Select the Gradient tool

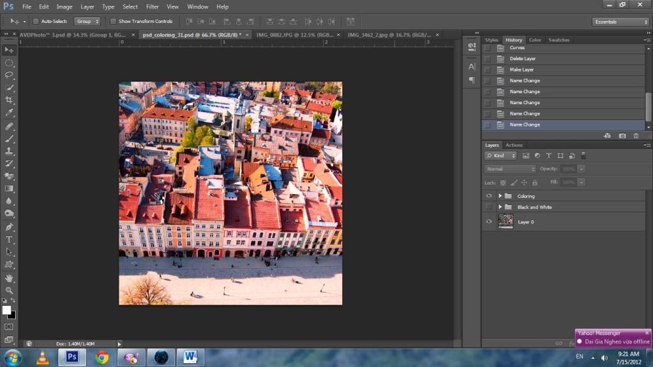[9, 189]
